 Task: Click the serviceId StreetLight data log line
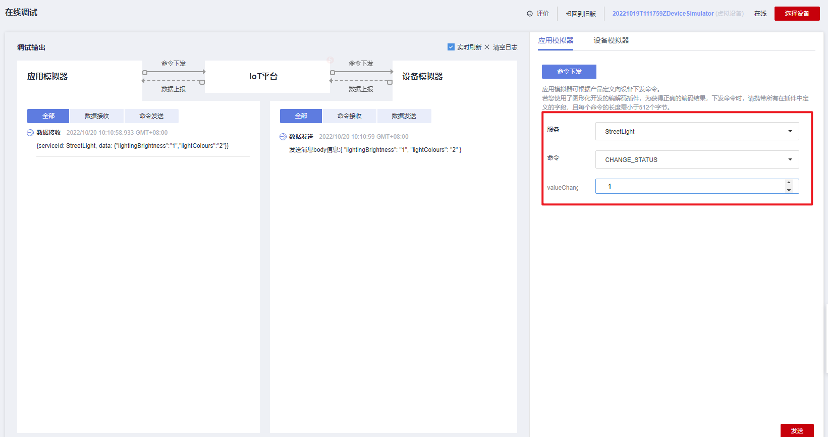(133, 146)
